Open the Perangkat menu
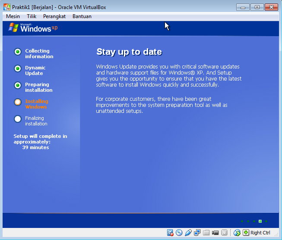This screenshot has height=240, width=282. point(54,16)
